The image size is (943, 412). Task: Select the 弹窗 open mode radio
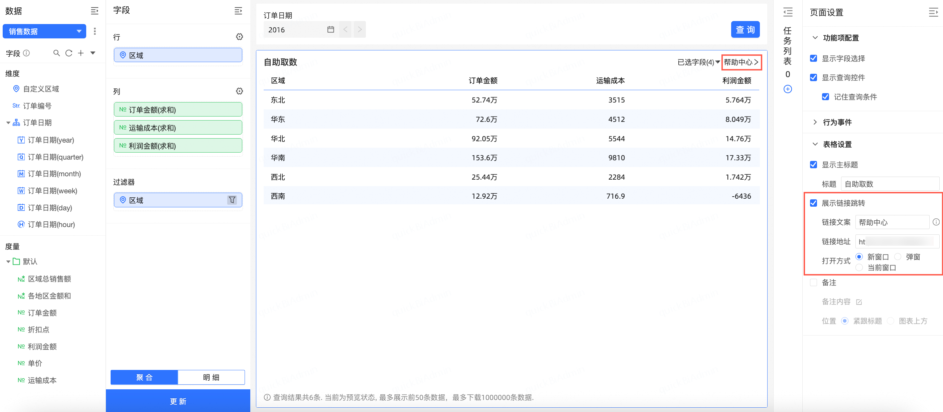point(898,256)
